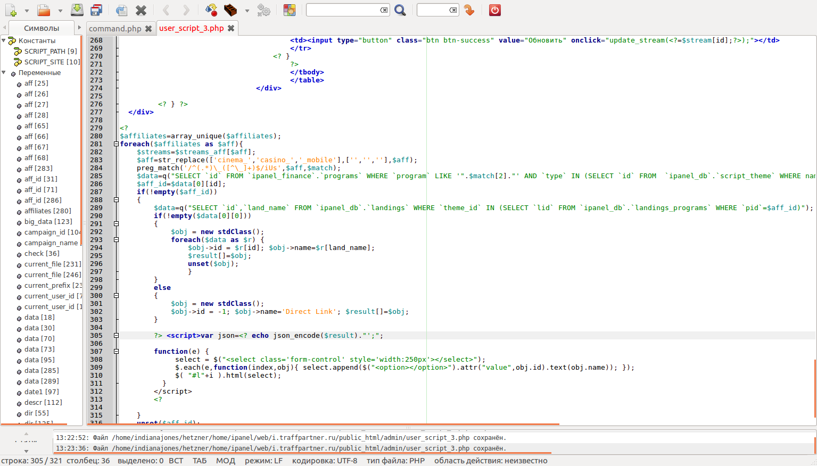Build the current file with the brick icon
Viewport: 817px width, 466px height.
230,10
